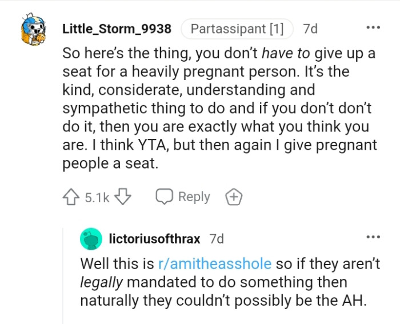Visit the r/amitheasshole subreddit link

click(x=216, y=263)
